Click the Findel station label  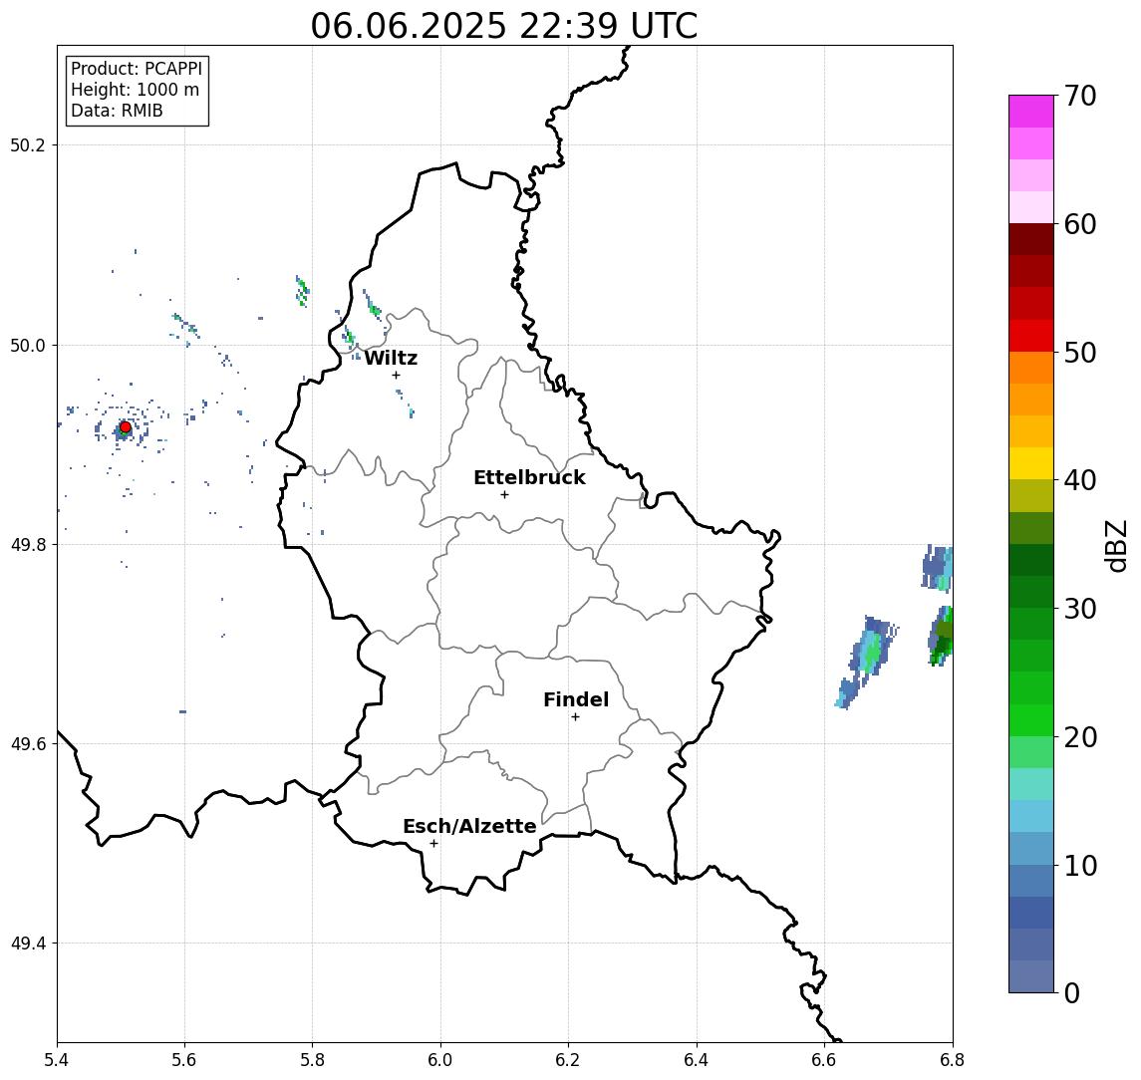[x=576, y=699]
